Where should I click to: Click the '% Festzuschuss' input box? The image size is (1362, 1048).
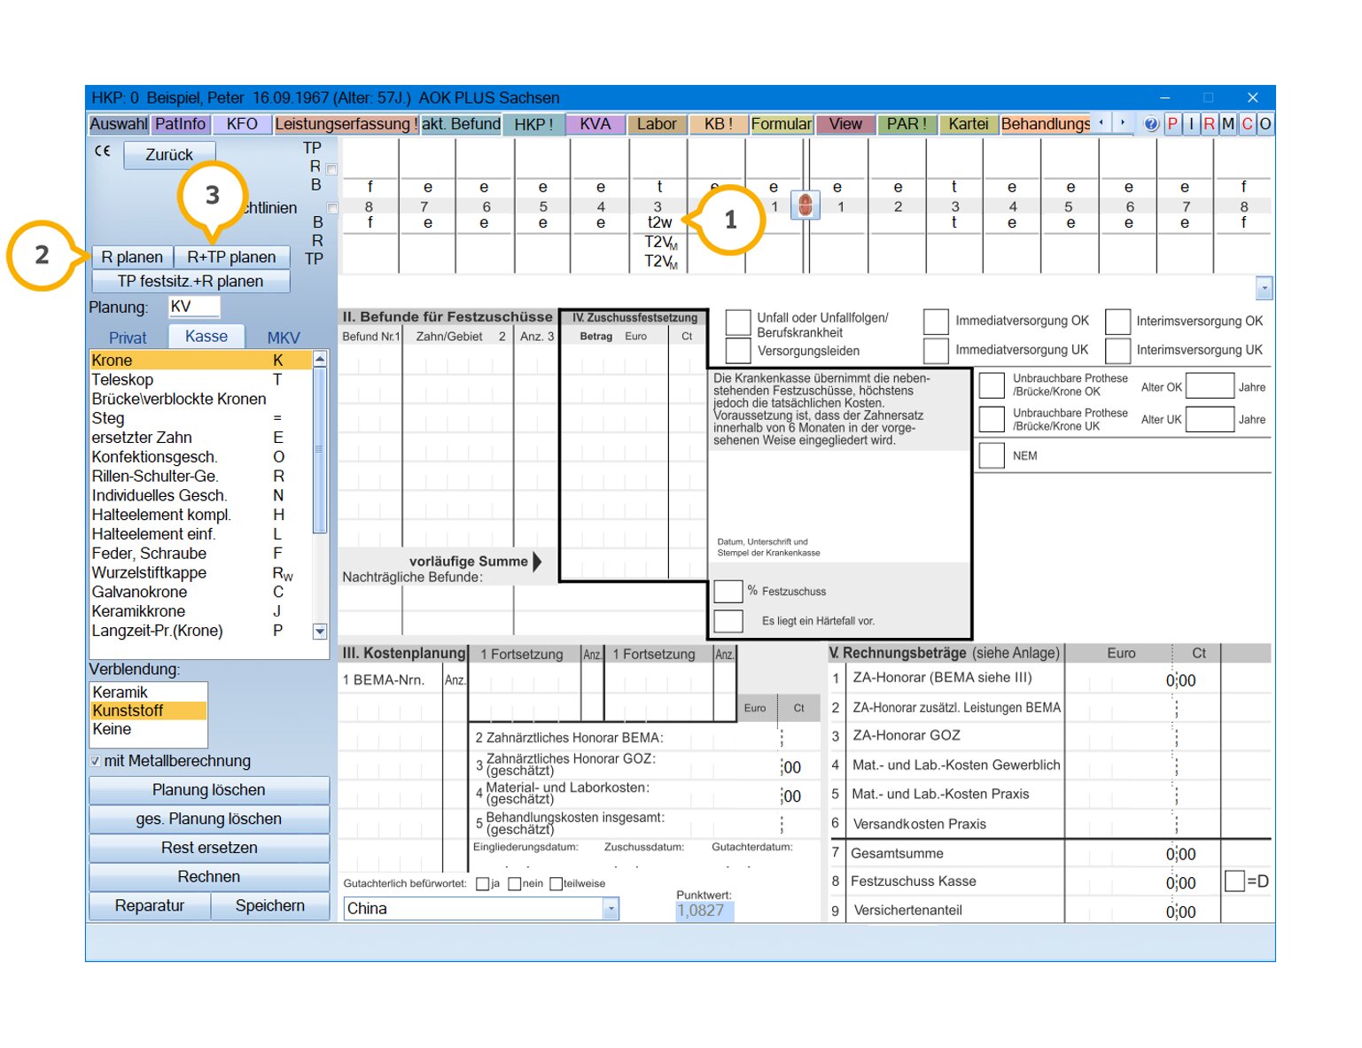728,591
